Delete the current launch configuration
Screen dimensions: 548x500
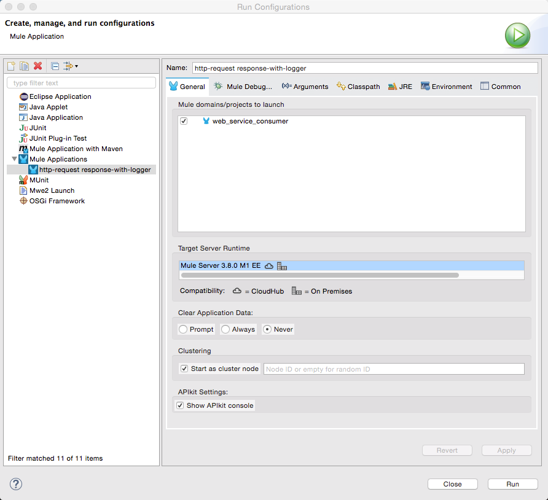click(37, 66)
